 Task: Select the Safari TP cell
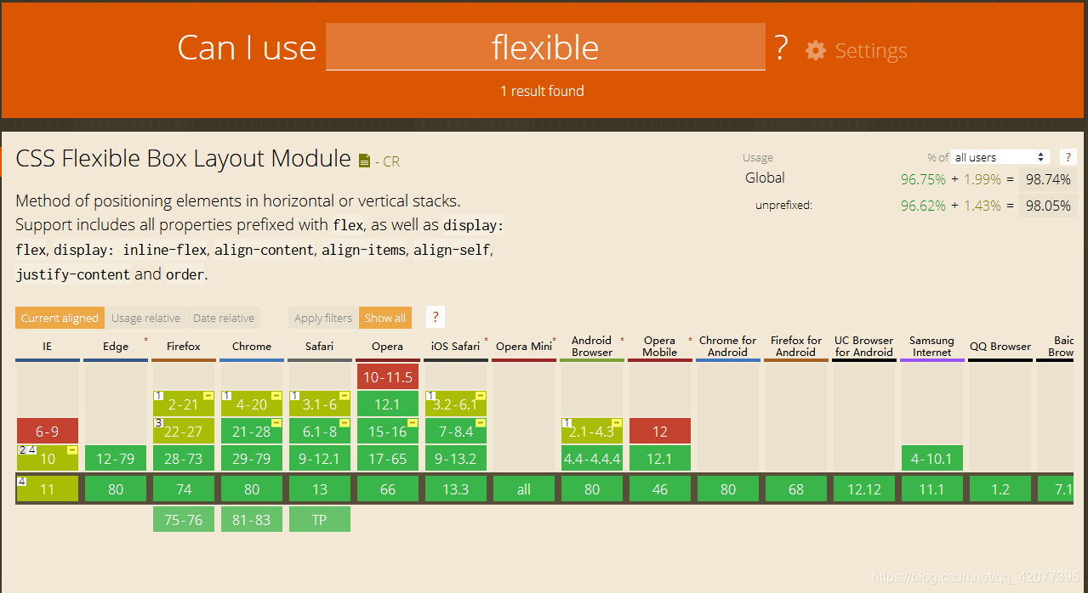coord(320,519)
